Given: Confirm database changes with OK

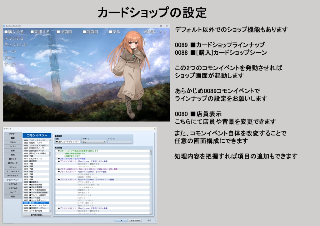Looking at the screenshot, I should click(x=121, y=220).
